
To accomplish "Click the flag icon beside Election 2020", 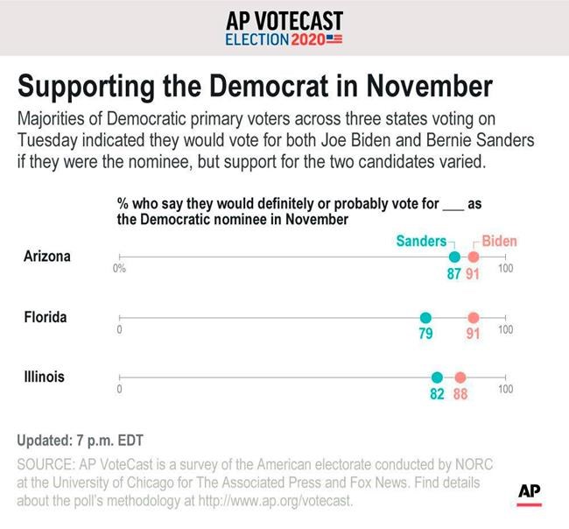I will pos(334,40).
